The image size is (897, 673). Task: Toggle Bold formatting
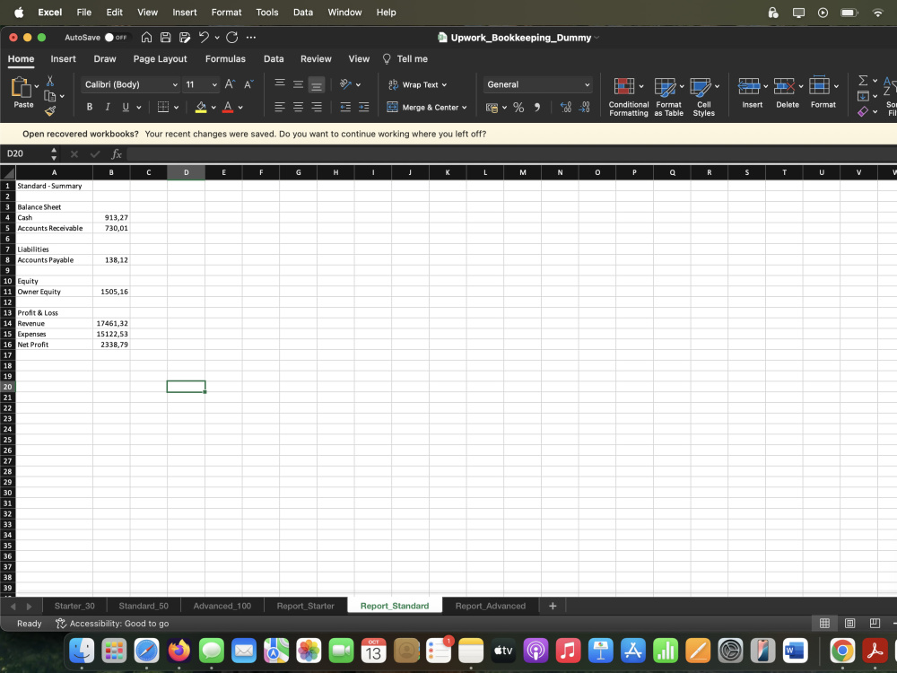pos(89,107)
